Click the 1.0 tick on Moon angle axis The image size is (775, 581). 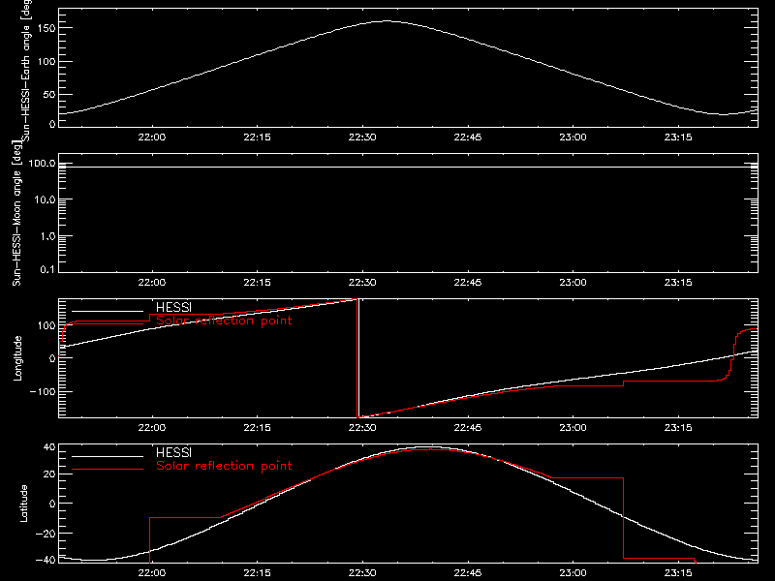click(x=47, y=236)
